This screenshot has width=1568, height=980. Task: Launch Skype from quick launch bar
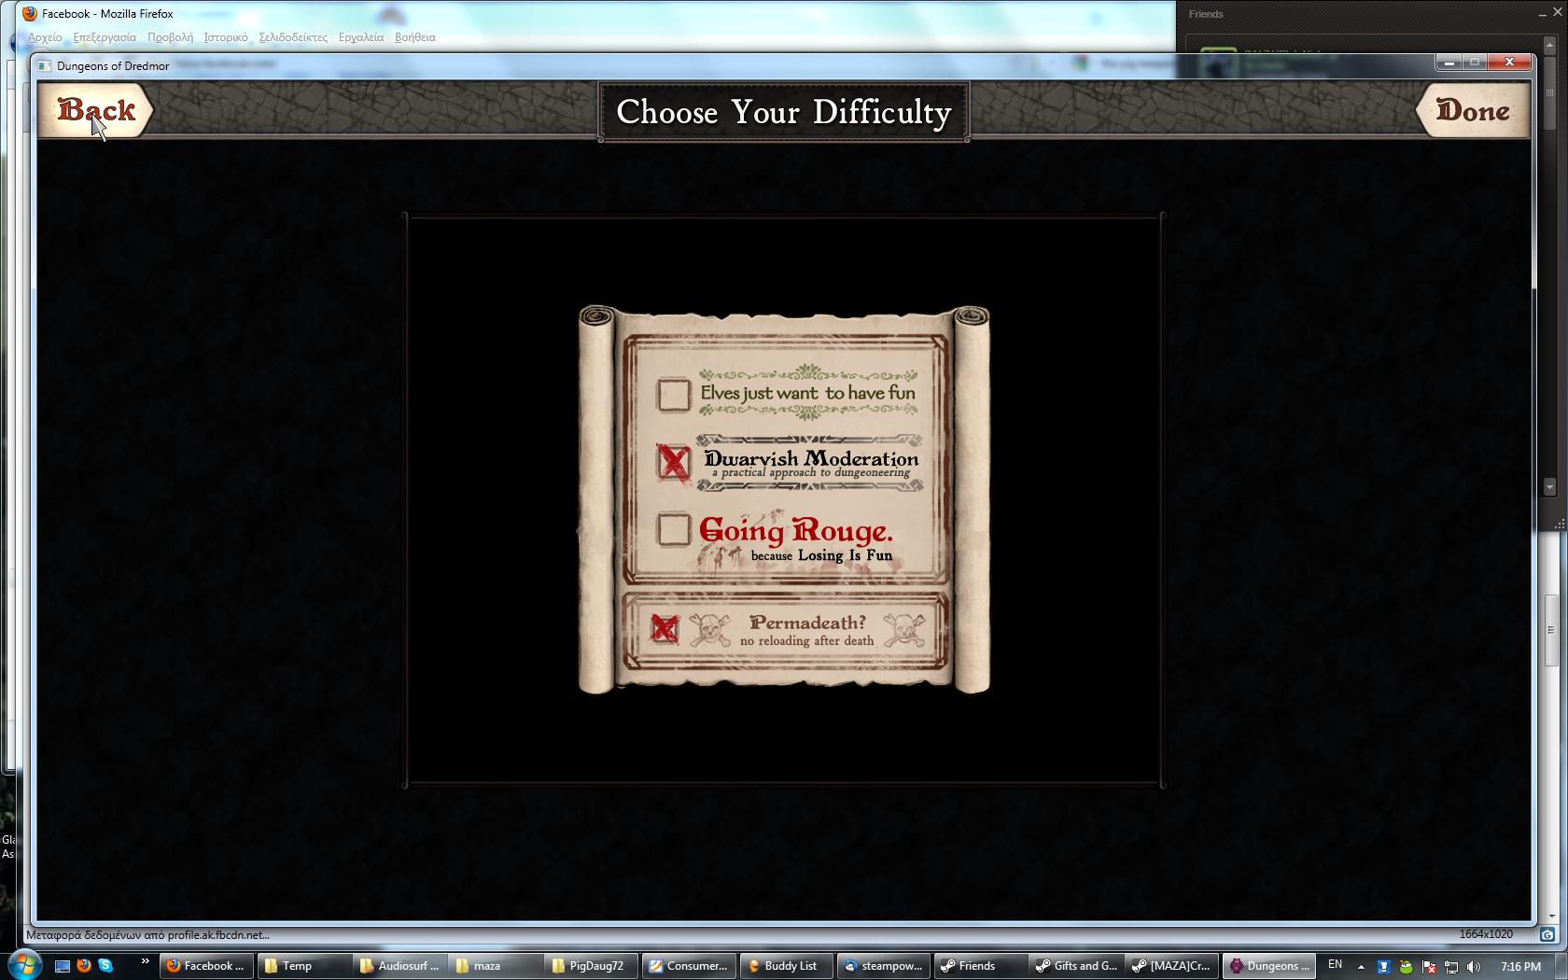click(105, 966)
